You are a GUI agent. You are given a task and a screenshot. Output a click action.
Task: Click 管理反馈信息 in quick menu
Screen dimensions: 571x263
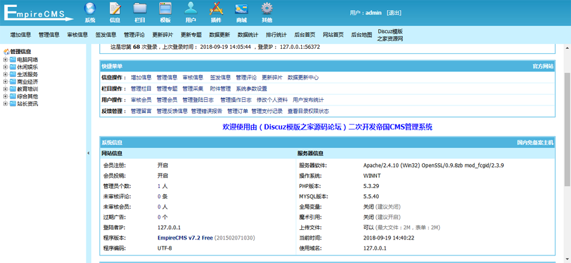point(172,111)
